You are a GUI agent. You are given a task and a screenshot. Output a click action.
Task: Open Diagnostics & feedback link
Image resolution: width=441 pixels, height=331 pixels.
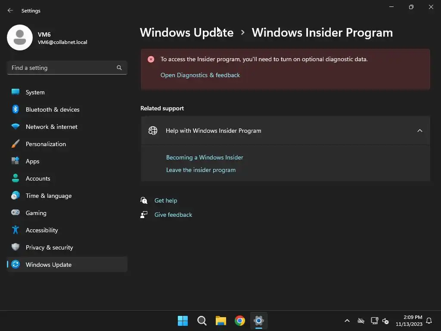(x=200, y=75)
